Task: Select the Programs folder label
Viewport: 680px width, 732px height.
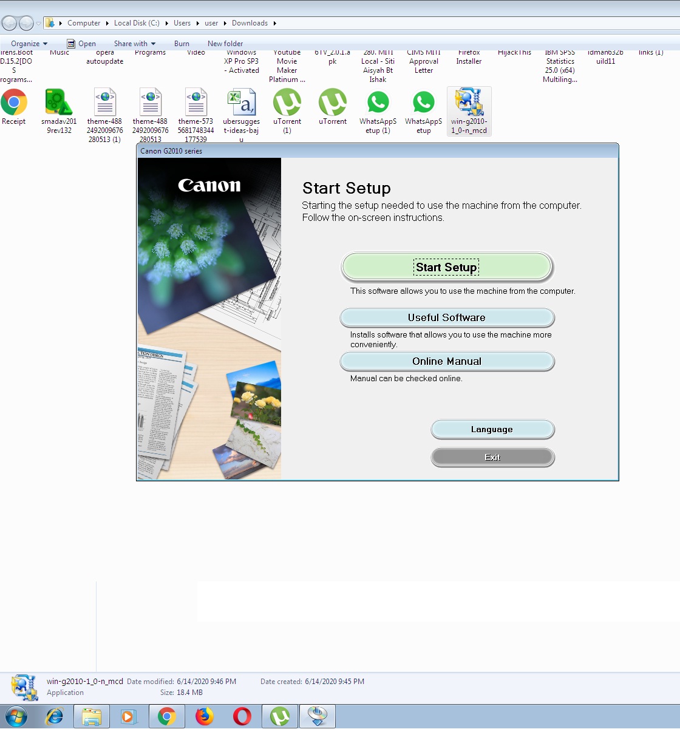Action: click(x=151, y=53)
